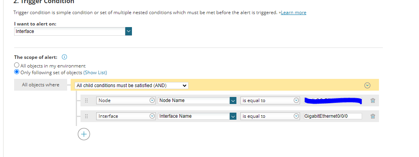
Task: Open the AND child conditions dropdown
Action: click(x=132, y=86)
